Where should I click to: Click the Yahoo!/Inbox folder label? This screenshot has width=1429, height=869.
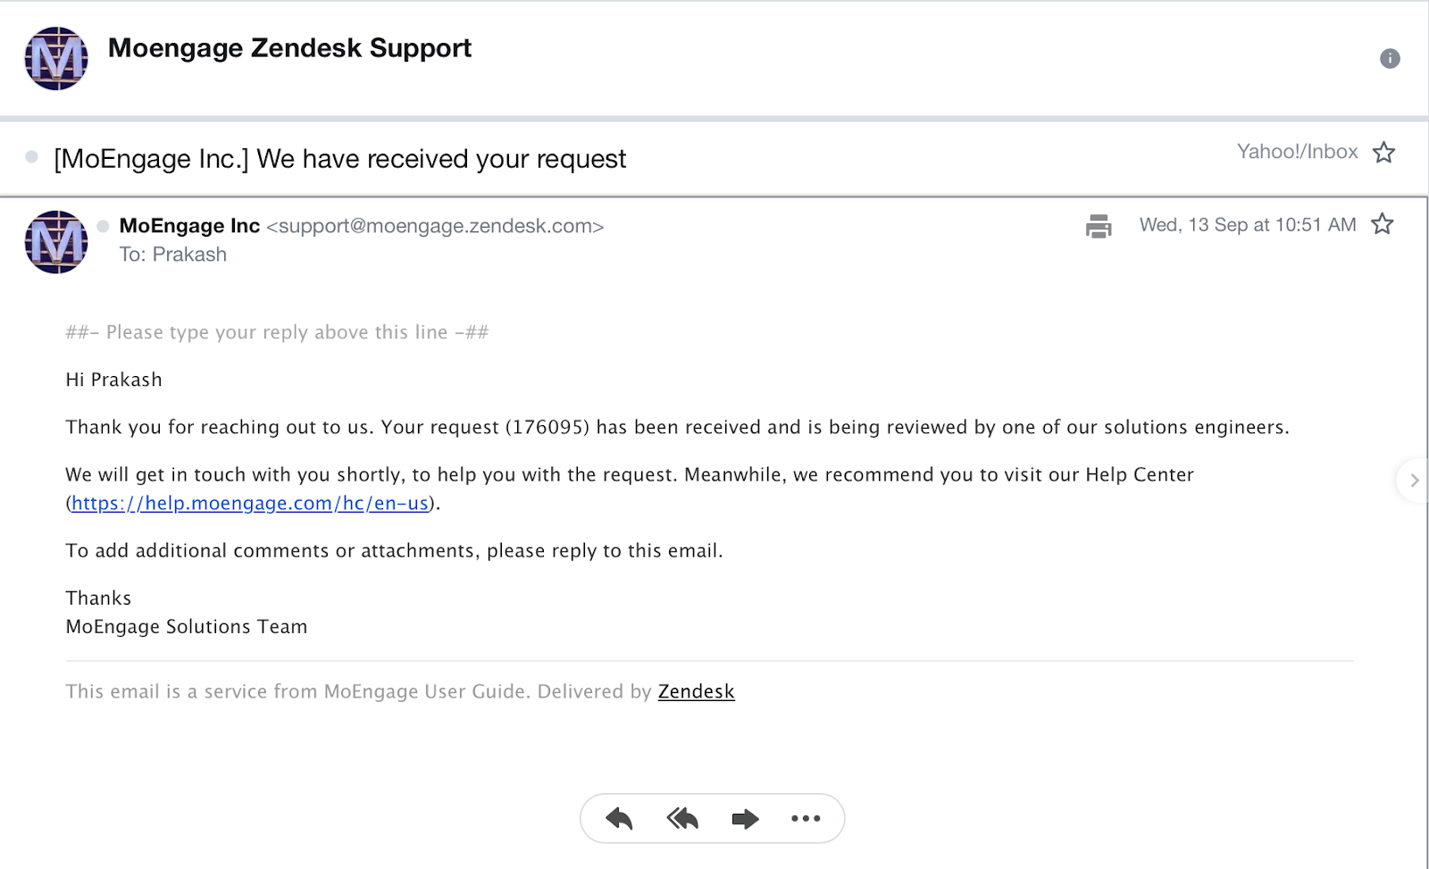coord(1298,152)
